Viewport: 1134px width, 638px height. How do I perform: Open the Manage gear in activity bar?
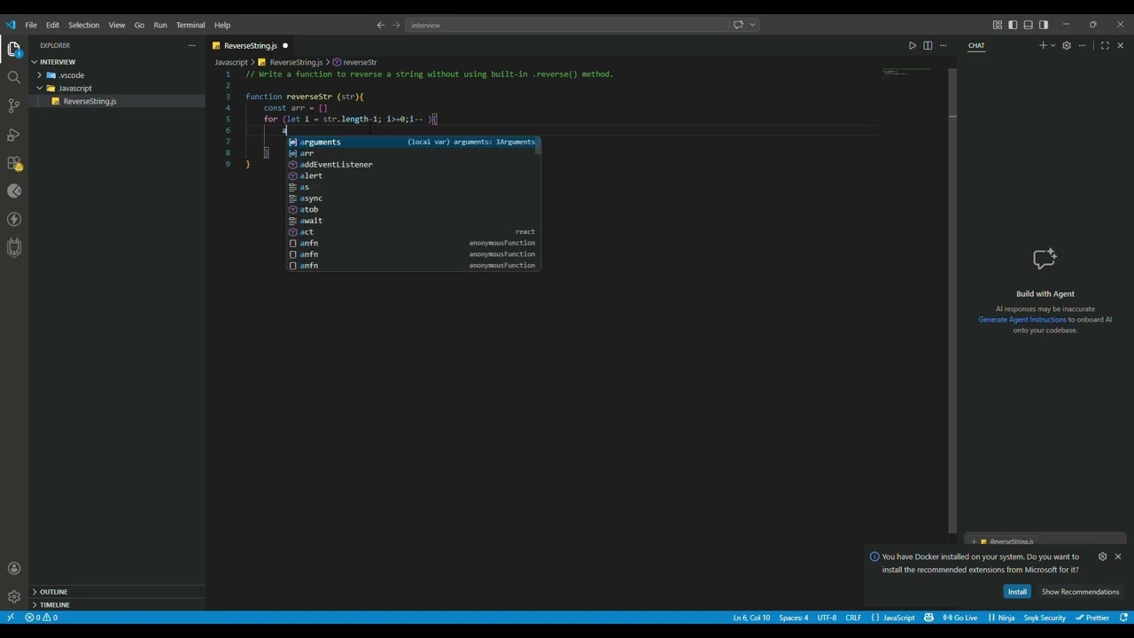[x=14, y=597]
